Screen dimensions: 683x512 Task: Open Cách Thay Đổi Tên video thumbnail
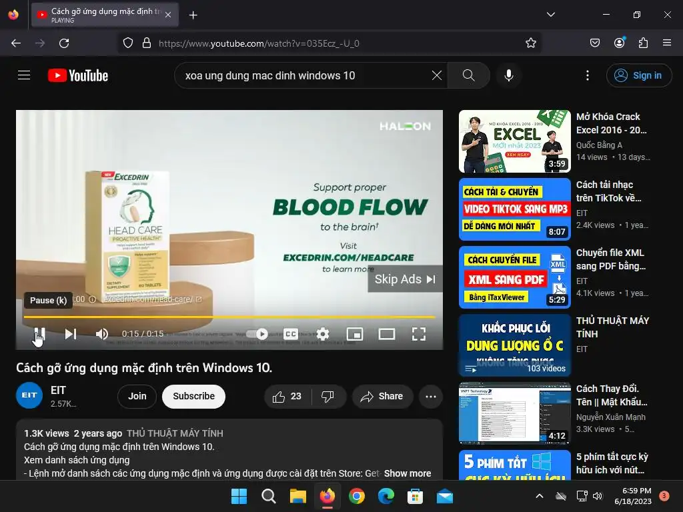pos(515,413)
